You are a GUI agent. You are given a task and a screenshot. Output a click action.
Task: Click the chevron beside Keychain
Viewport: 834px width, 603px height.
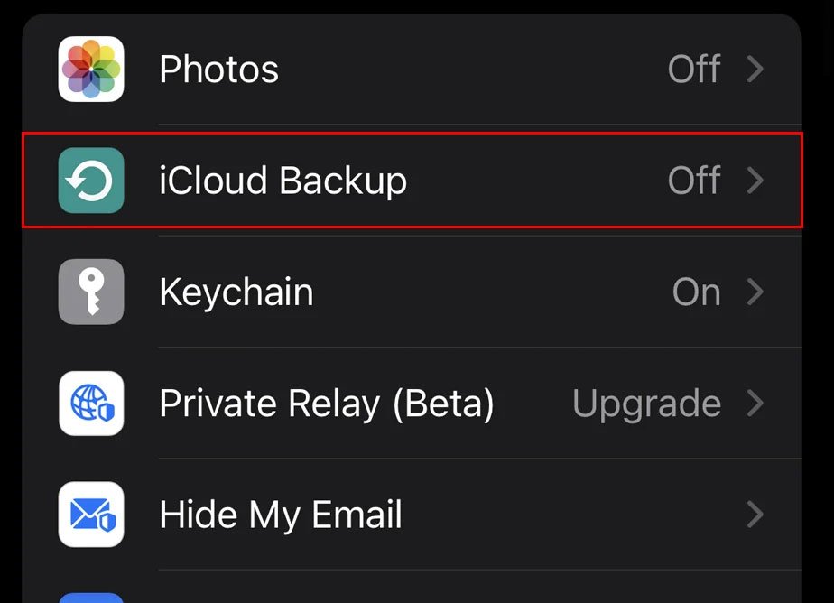point(756,292)
